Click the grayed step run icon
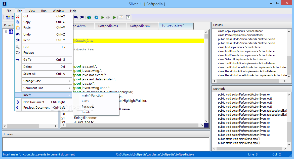Viewport: 294px width, 159px height. 108,17
